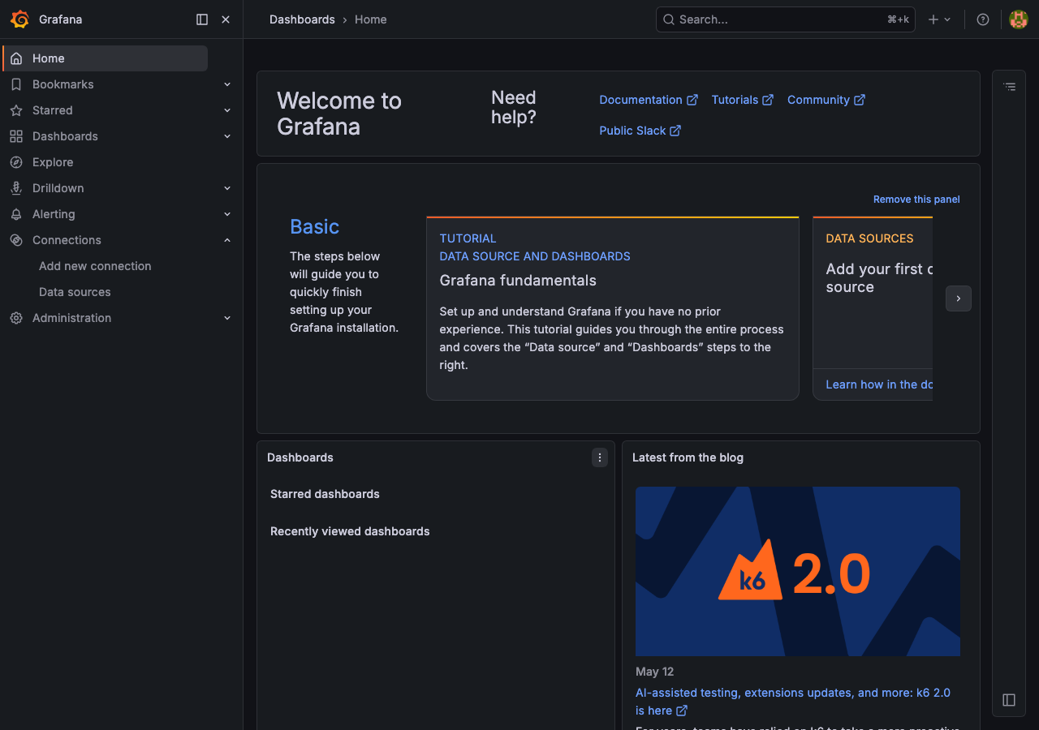Viewport: 1039px width, 730px height.
Task: Toggle the right side pane dock icon
Action: click(x=1009, y=700)
